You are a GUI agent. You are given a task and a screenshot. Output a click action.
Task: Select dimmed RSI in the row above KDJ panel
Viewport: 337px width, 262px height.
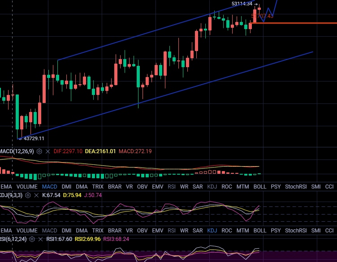click(172, 187)
